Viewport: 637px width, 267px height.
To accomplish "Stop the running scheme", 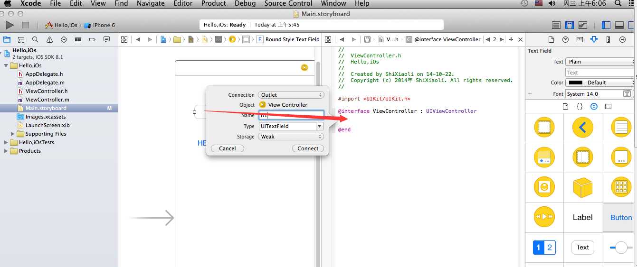I will pos(26,25).
